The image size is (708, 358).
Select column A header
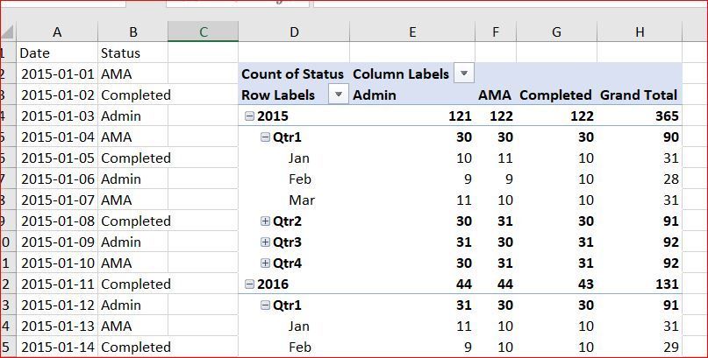point(57,32)
